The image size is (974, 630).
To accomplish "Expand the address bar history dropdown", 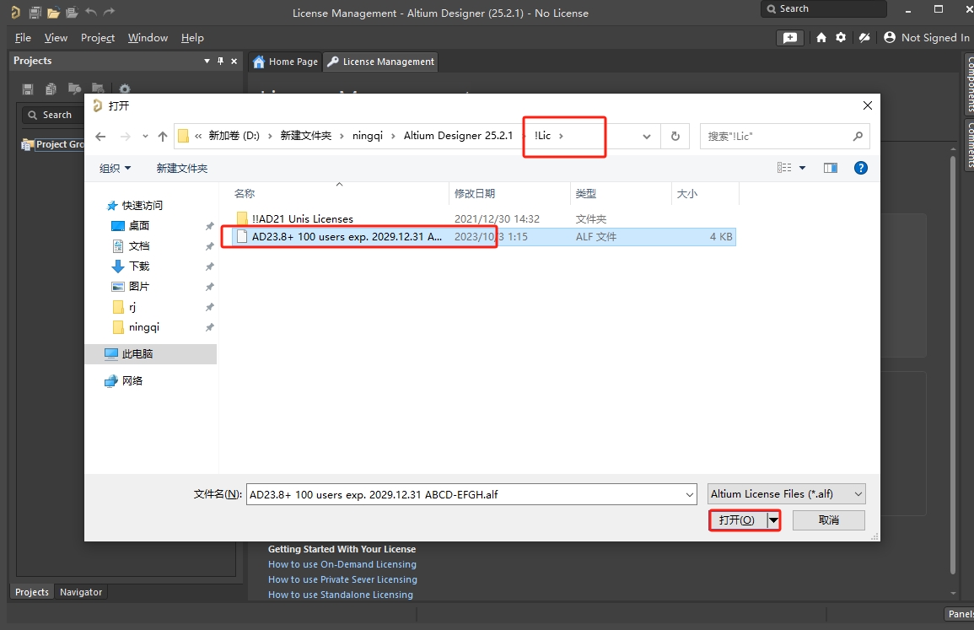I will (x=647, y=137).
